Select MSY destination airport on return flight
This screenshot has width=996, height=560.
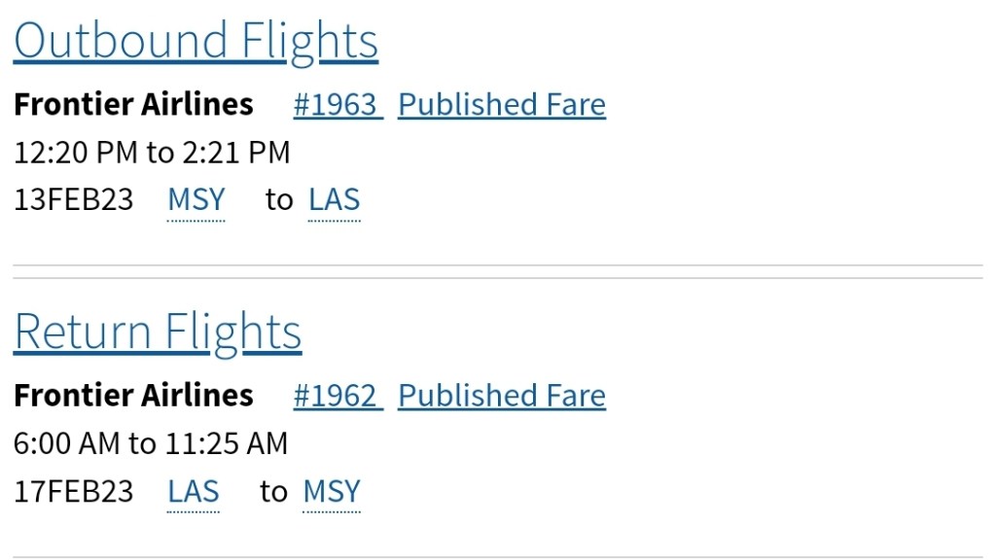pos(332,492)
